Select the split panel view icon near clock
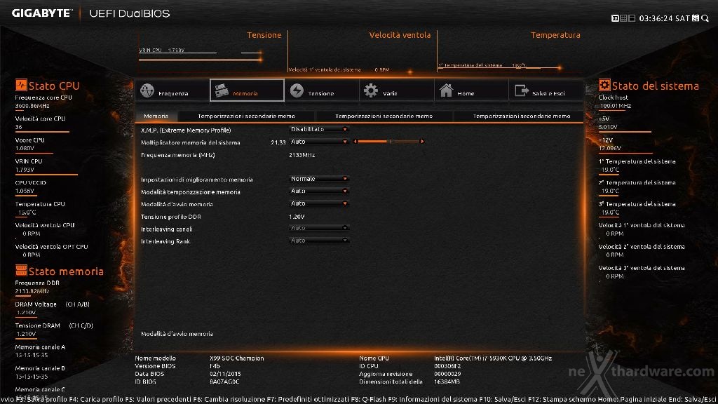718x404 pixels. pyautogui.click(x=632, y=18)
